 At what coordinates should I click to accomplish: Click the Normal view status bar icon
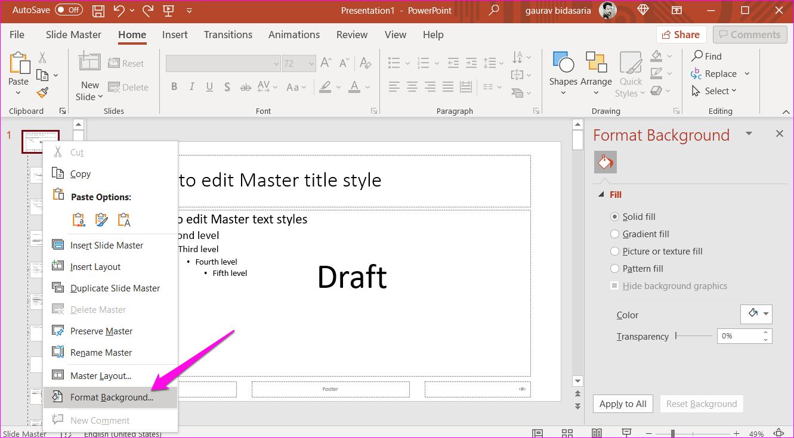[x=537, y=433]
